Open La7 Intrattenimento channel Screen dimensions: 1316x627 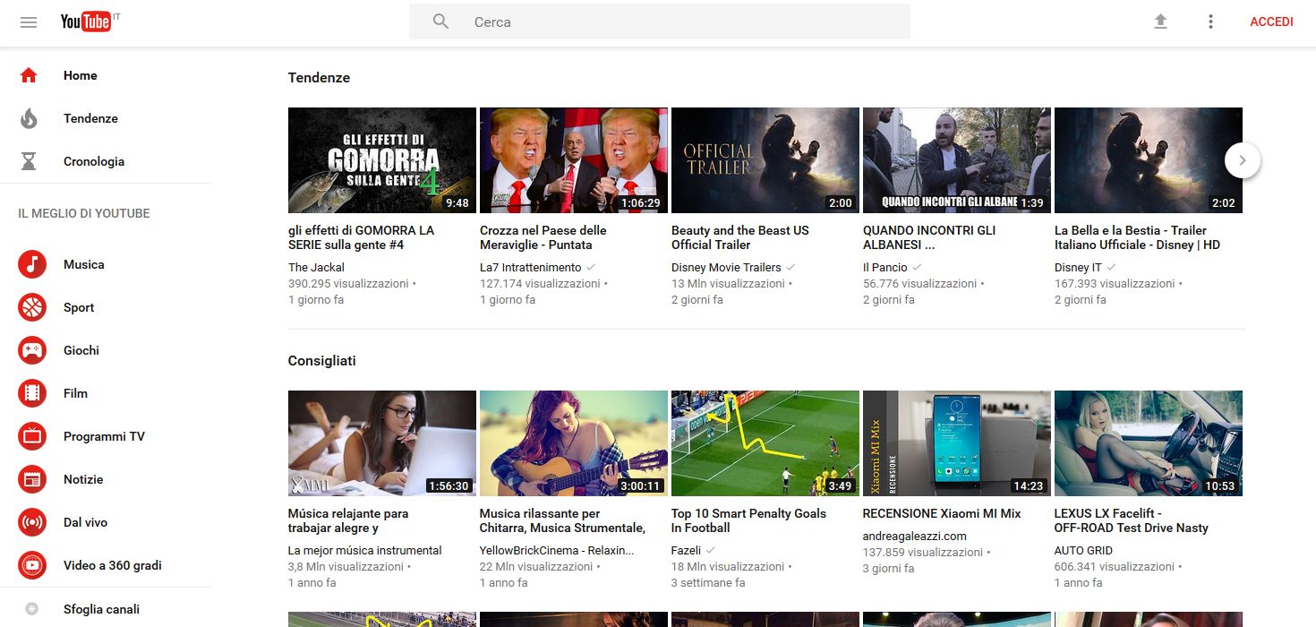pyautogui.click(x=530, y=267)
